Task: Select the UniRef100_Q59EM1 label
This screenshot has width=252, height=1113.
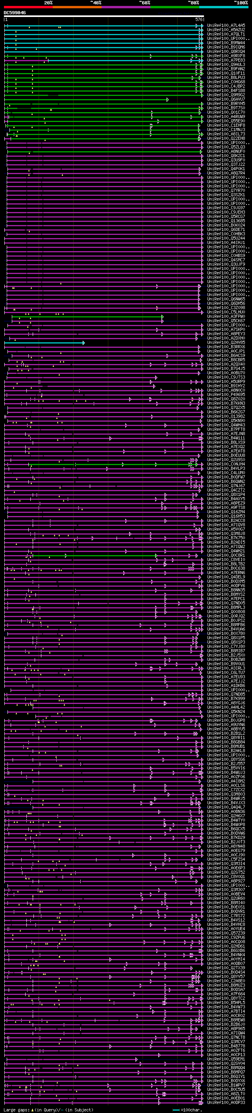Action: (x=226, y=1059)
